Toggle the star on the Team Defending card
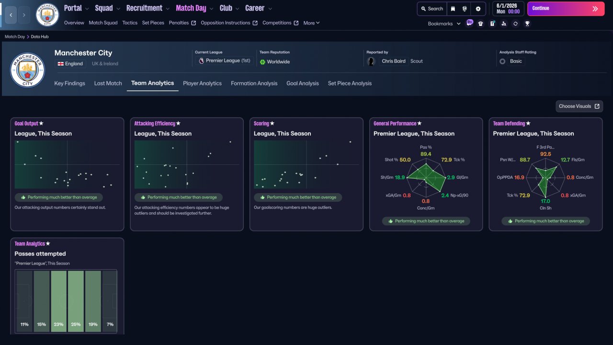This screenshot has width=613, height=345. [528, 124]
